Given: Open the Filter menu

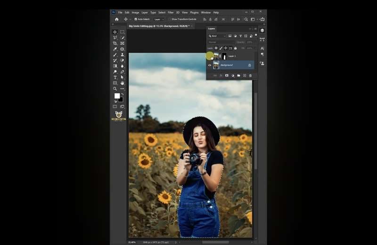Looking at the screenshot, I should (x=171, y=13).
